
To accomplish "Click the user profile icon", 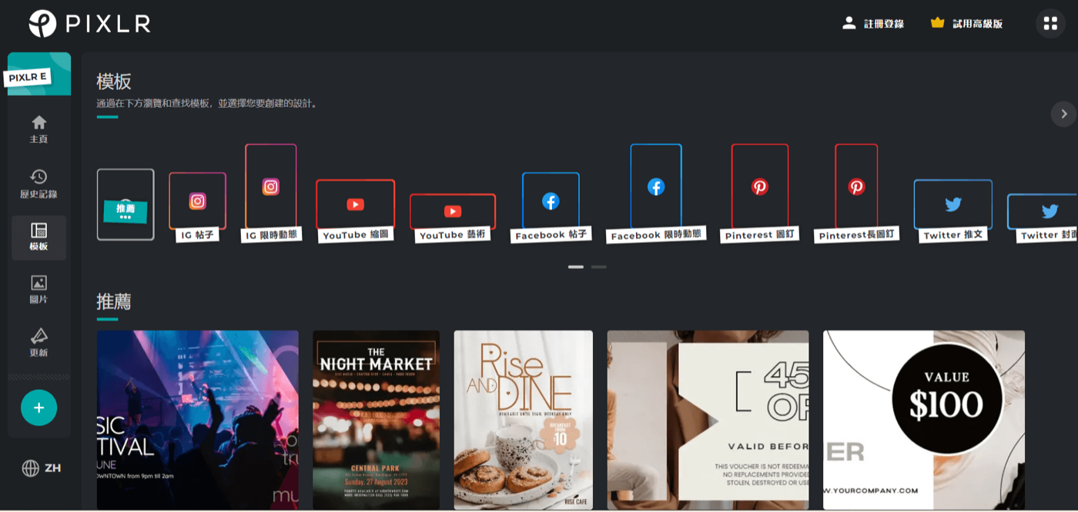I will coord(849,23).
